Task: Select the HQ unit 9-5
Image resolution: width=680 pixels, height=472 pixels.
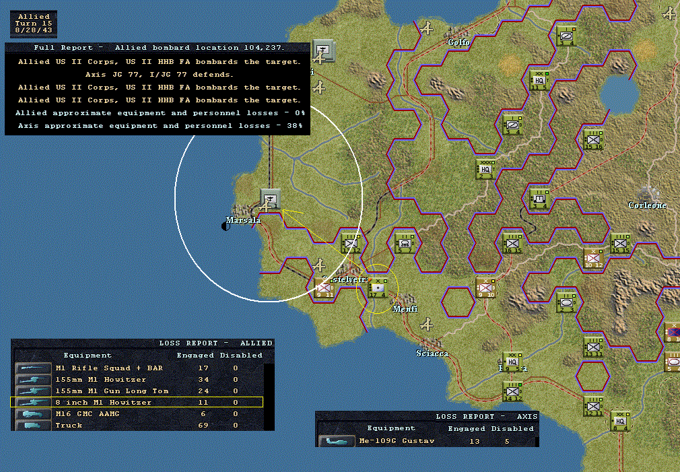Action: (512, 362)
